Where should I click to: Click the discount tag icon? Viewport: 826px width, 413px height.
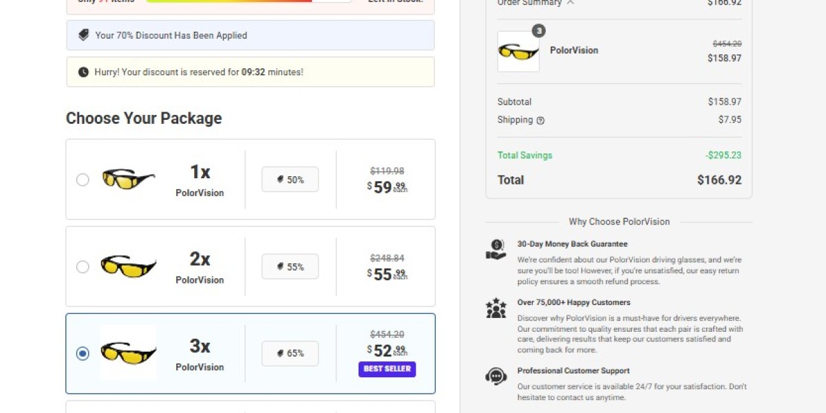(83, 35)
